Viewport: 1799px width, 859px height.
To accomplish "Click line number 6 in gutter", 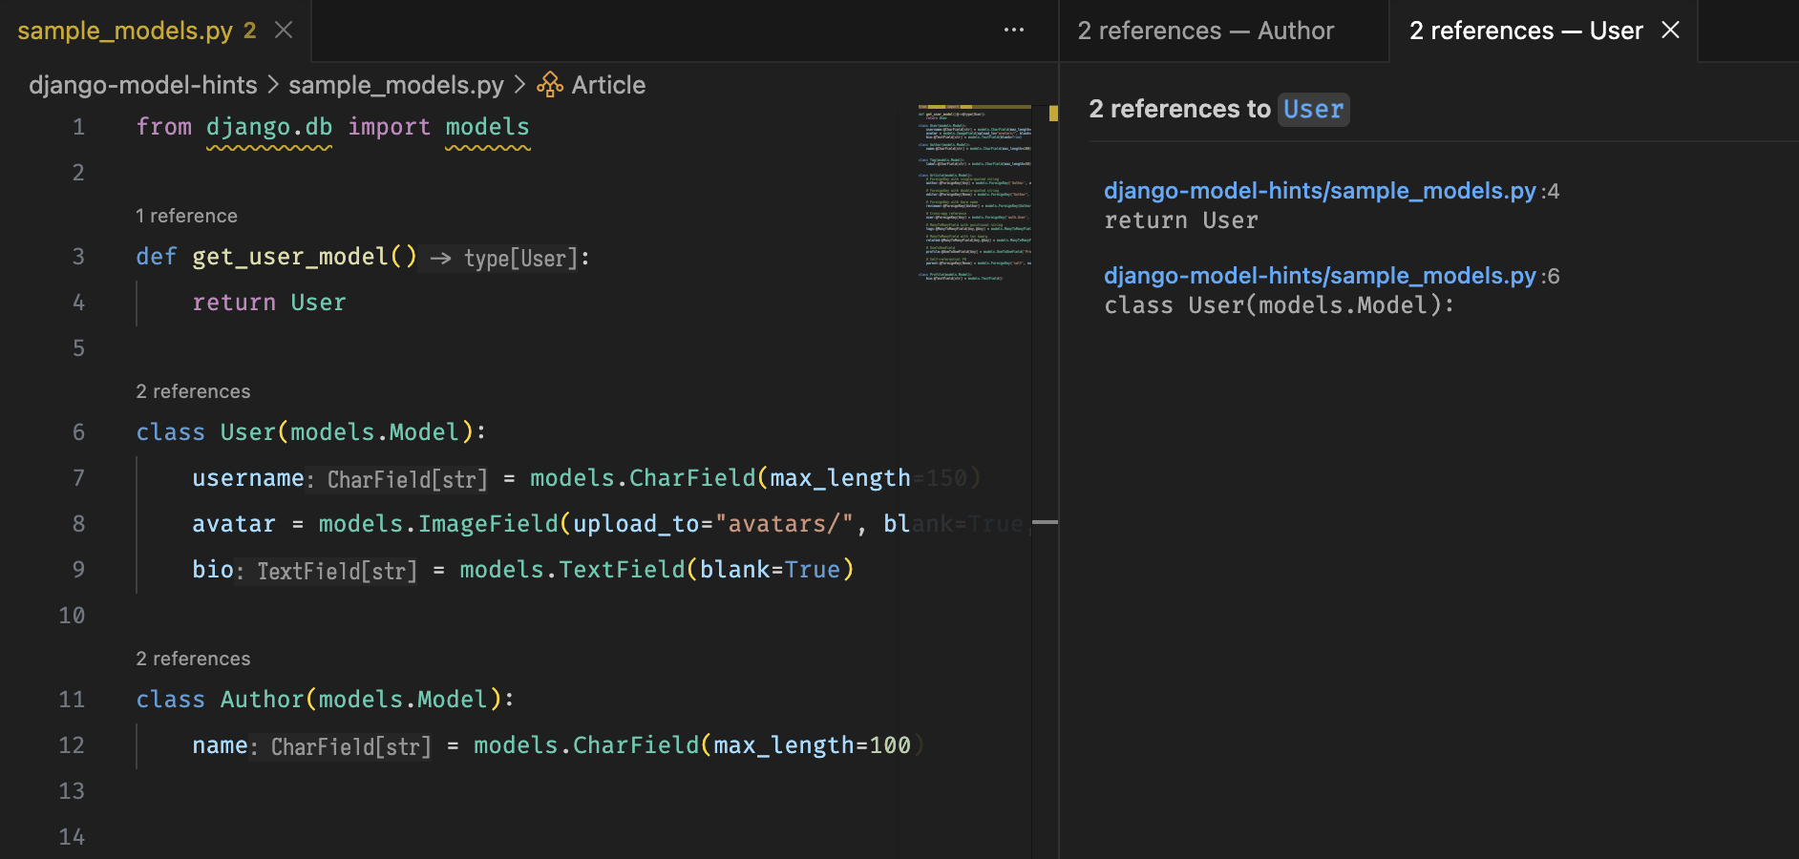I will (78, 432).
